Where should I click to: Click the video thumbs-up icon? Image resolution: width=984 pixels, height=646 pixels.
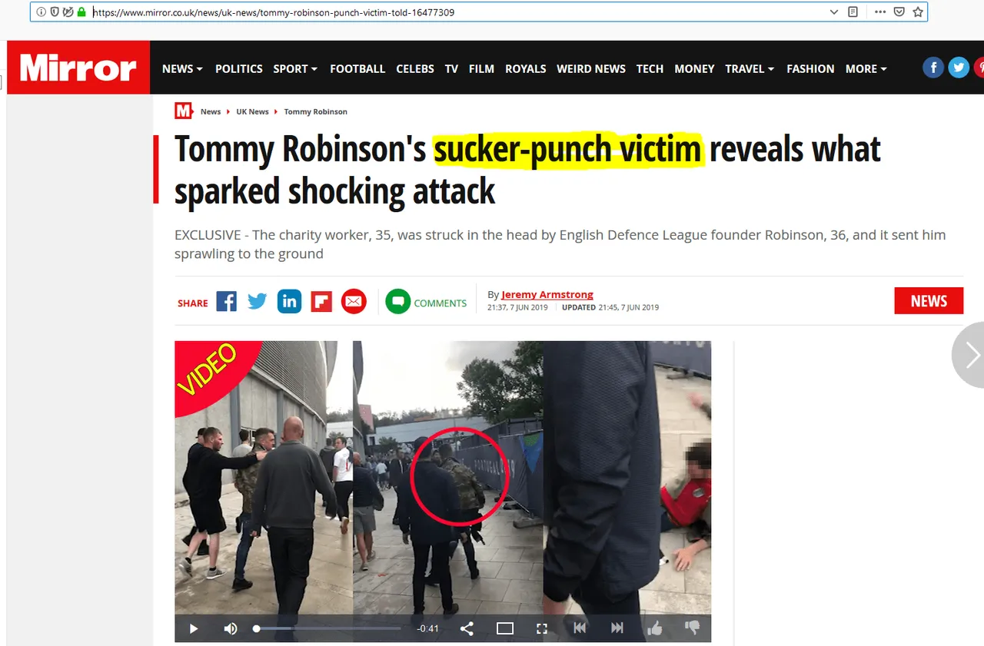(x=655, y=628)
